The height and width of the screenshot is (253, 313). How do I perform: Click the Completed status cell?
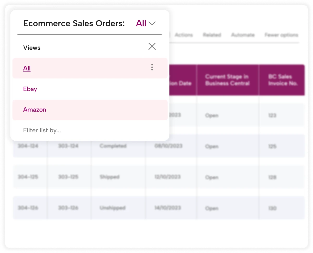113,146
